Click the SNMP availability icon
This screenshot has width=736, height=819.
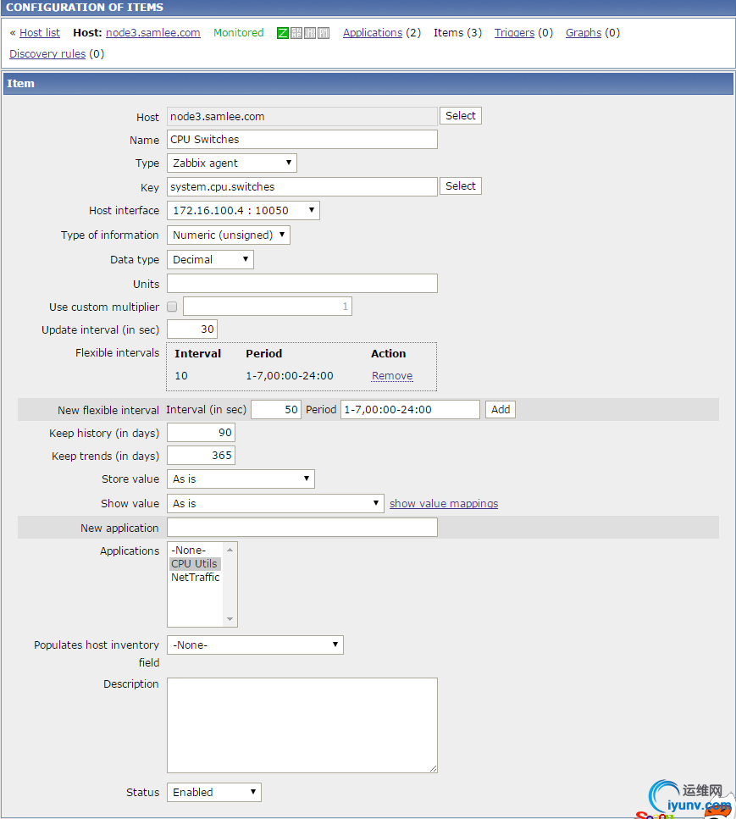point(296,33)
